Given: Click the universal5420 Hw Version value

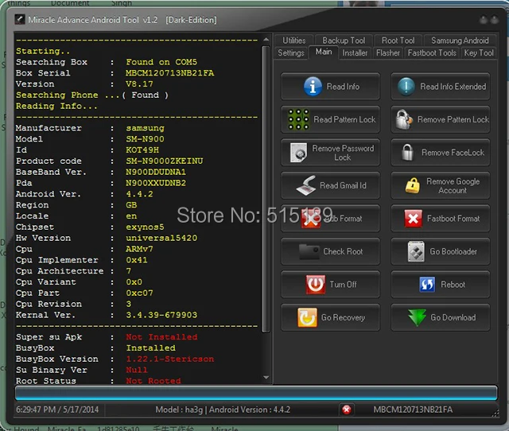Looking at the screenshot, I should point(161,238).
